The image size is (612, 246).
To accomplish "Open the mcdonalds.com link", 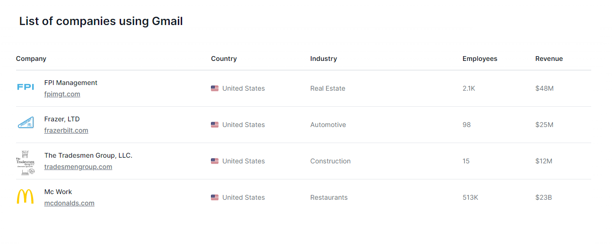I will [x=69, y=203].
